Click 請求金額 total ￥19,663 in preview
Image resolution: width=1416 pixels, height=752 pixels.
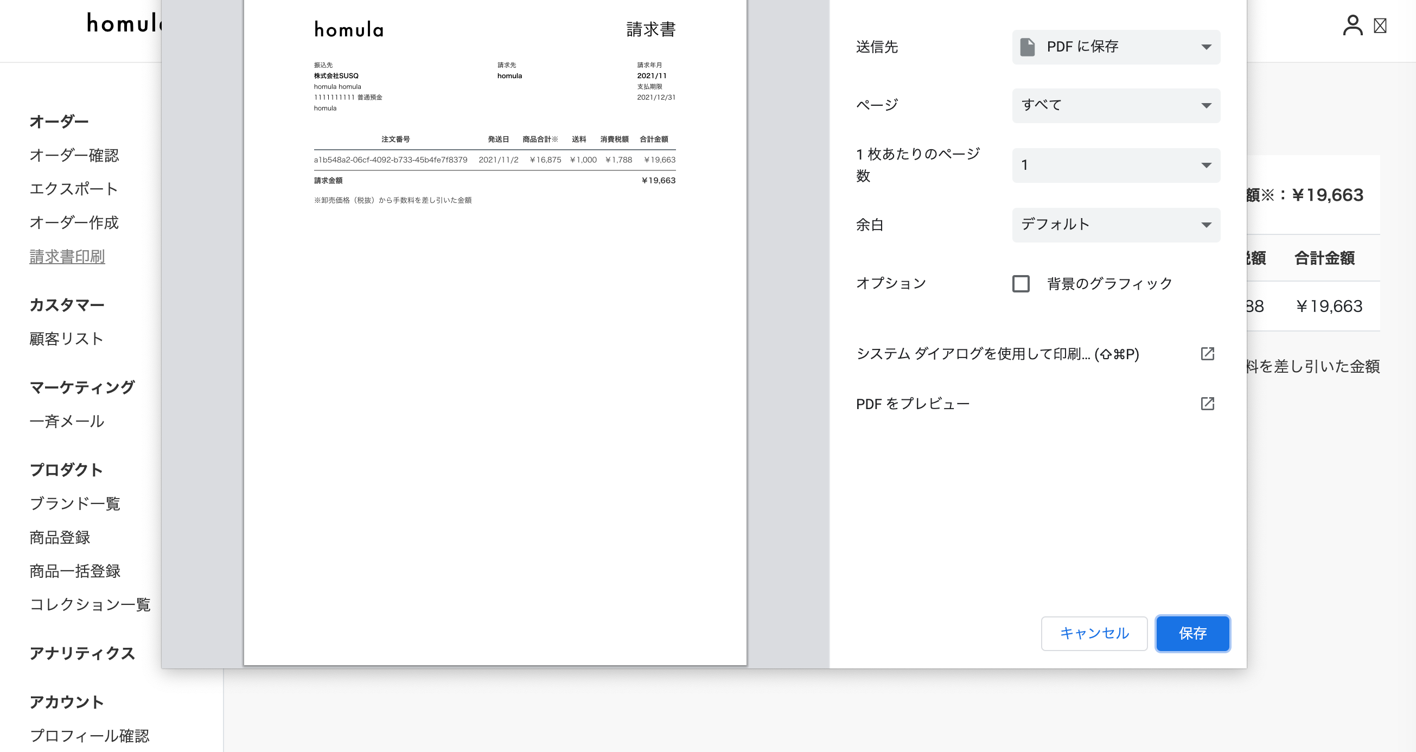point(659,180)
